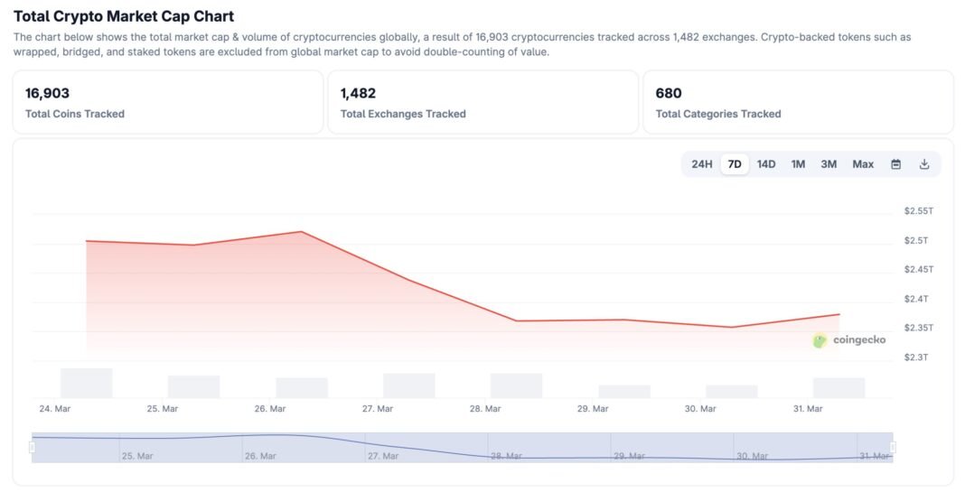Click the Total Coins Tracked card
965x492 pixels.
click(168, 102)
